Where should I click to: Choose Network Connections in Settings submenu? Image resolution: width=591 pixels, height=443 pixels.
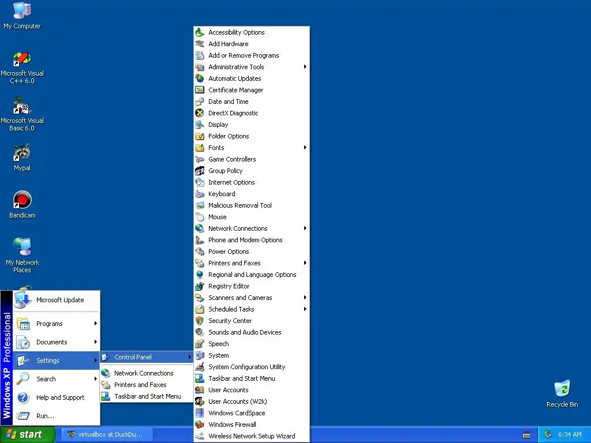coord(147,373)
